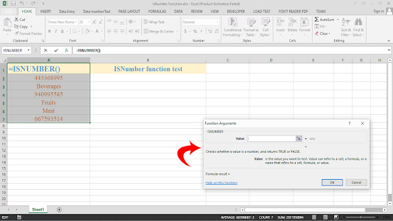Image resolution: width=393 pixels, height=221 pixels.
Task: Click the collapse dialog range selector icon
Action: coord(299,139)
